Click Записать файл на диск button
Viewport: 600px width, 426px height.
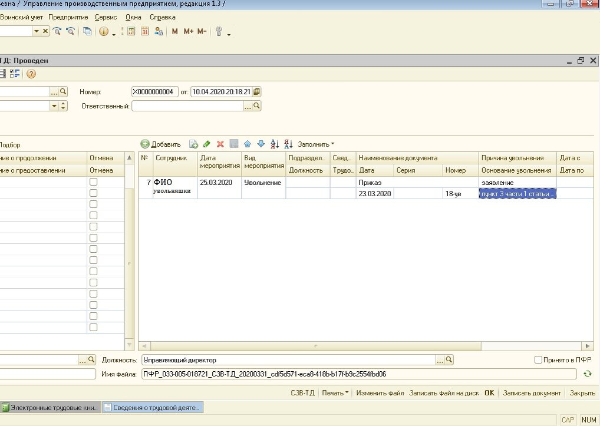tap(444, 393)
